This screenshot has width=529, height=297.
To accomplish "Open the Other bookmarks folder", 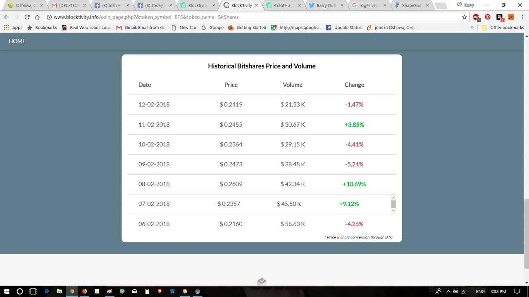I will click(x=503, y=28).
